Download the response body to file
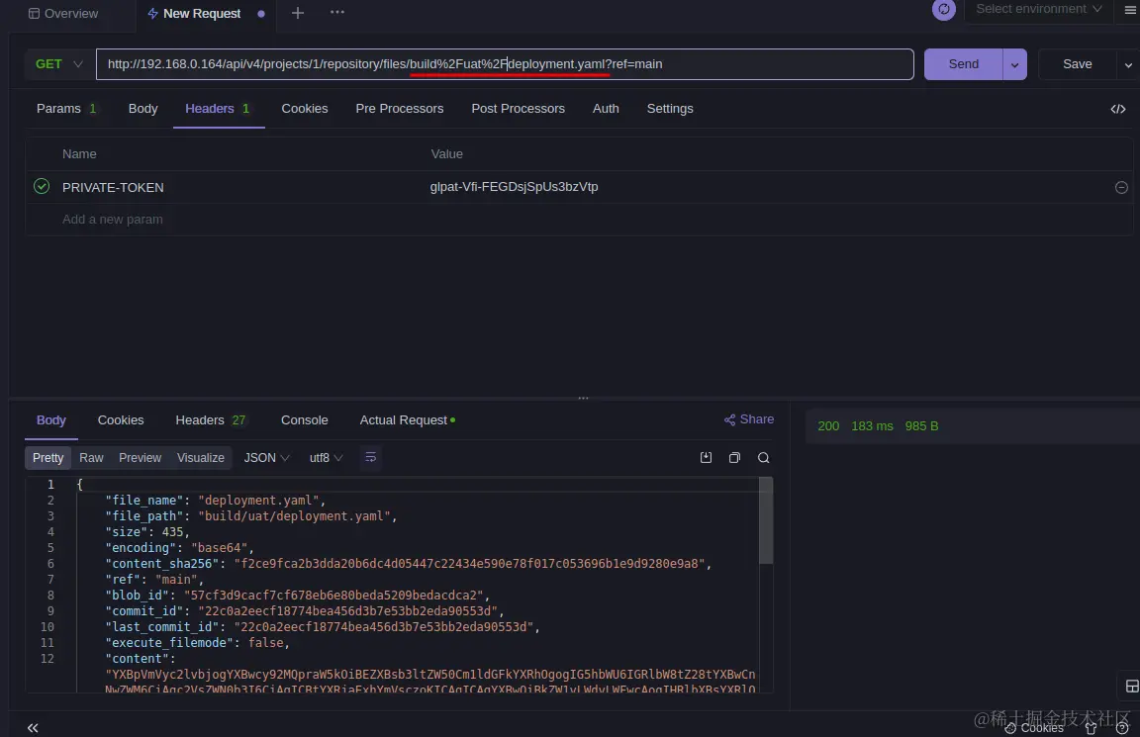The height and width of the screenshot is (737, 1140). [x=706, y=457]
